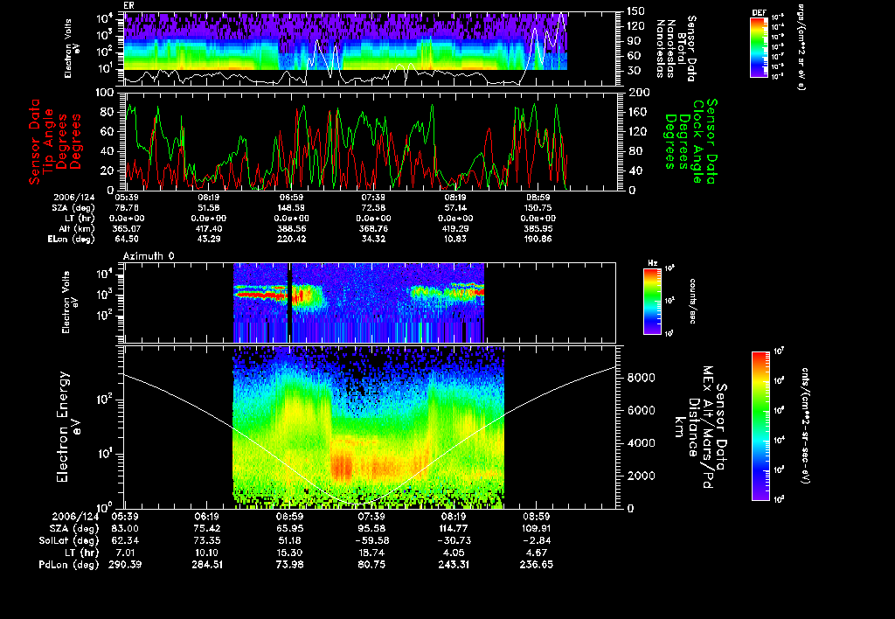This screenshot has height=619, width=895.
Task: Select the 'Azimuth 0' panel title
Action: [149, 256]
